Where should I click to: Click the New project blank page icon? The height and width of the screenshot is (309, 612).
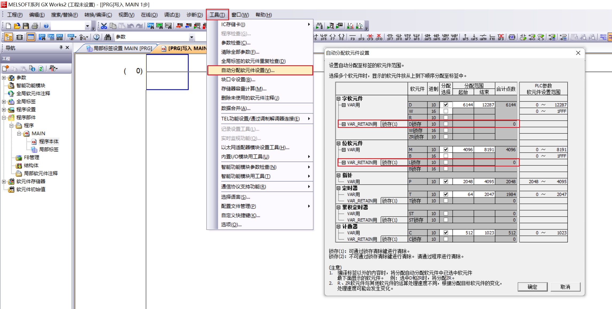[x=8, y=26]
